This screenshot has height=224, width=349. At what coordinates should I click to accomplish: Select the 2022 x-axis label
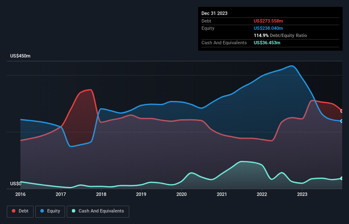(x=262, y=194)
